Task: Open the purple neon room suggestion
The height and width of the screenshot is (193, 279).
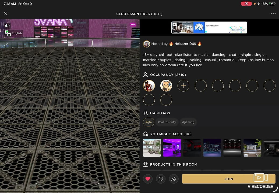Action: click(172, 148)
